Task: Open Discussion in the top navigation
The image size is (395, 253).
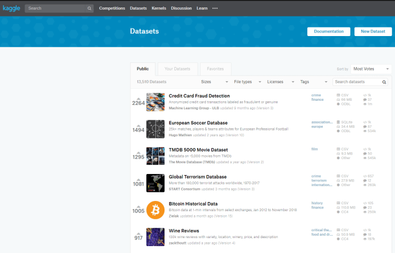Action: click(x=181, y=8)
